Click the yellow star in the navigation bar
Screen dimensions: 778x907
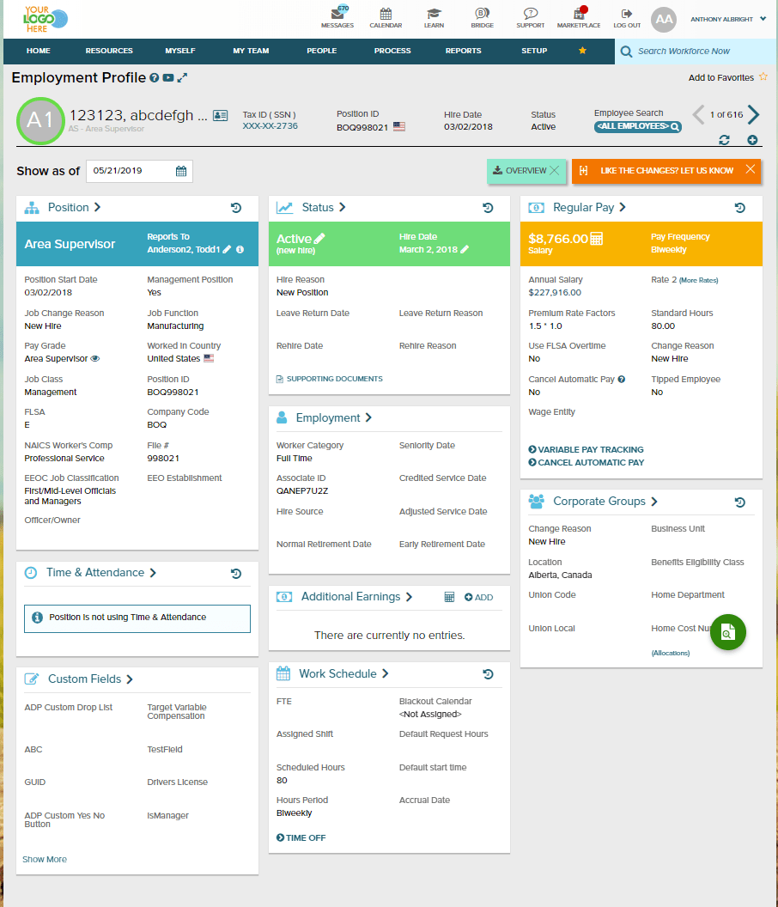click(582, 51)
